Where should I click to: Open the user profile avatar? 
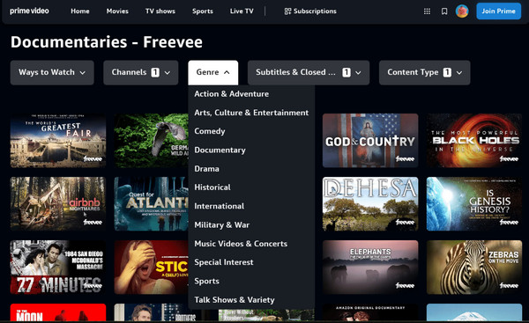click(462, 11)
